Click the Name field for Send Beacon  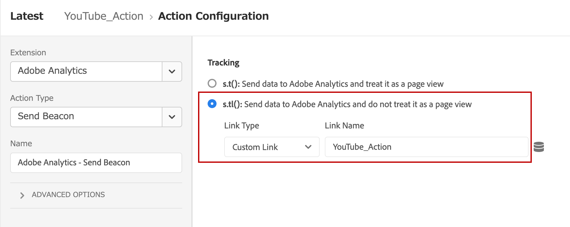point(96,163)
